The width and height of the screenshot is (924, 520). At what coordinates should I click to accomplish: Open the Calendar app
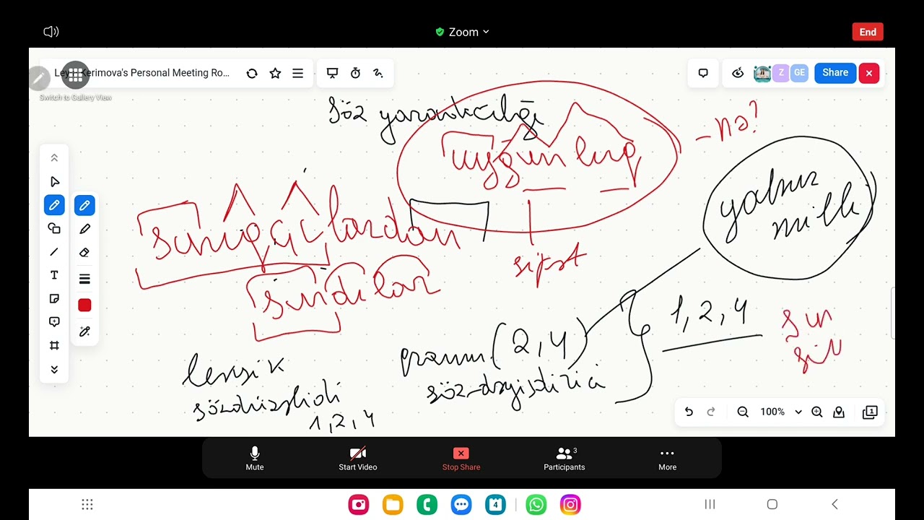coord(496,504)
